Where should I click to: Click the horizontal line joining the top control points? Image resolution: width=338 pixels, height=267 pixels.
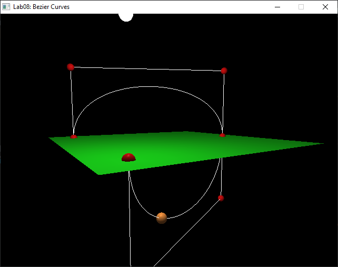(147, 68)
